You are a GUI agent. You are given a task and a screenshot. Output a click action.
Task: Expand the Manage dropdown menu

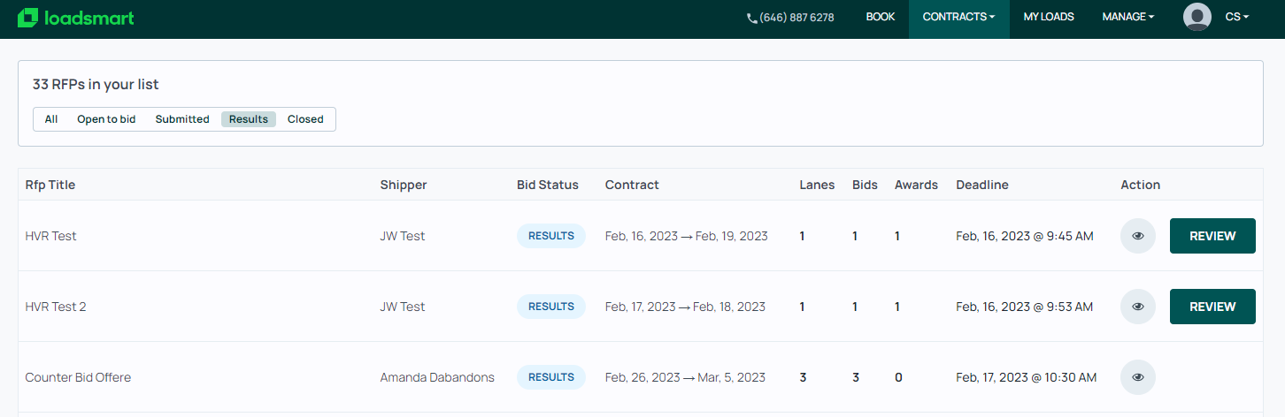pyautogui.click(x=1127, y=17)
